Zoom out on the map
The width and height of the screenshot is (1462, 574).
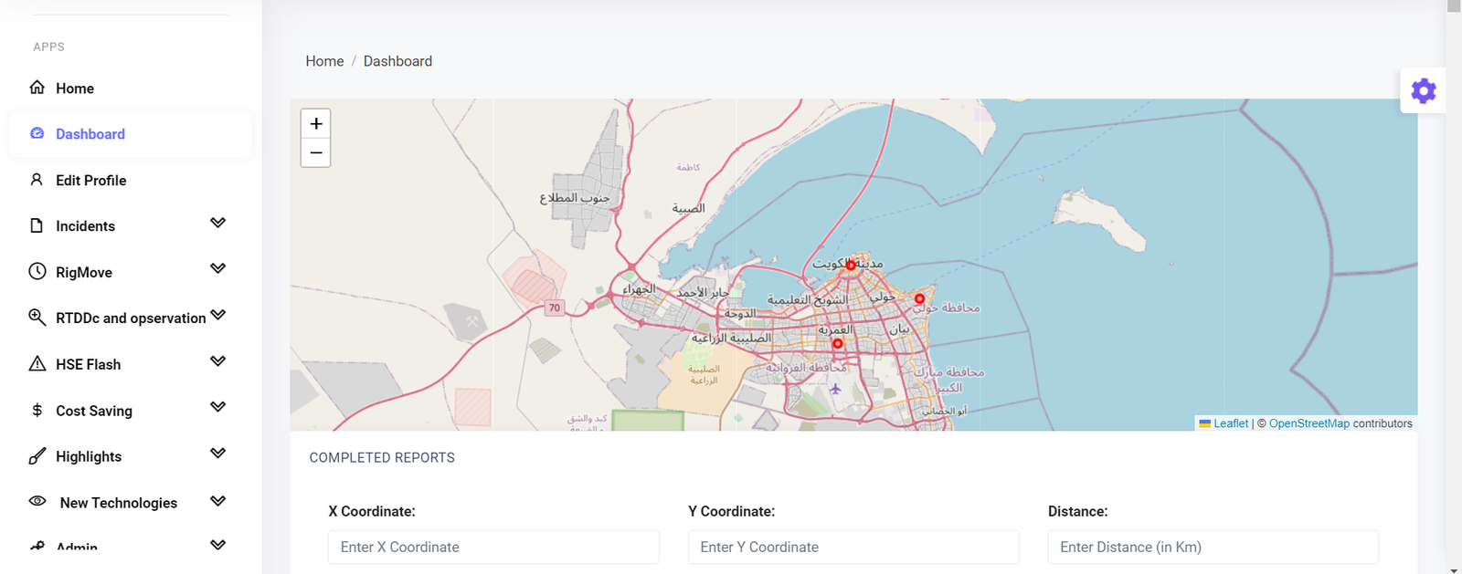click(x=315, y=152)
